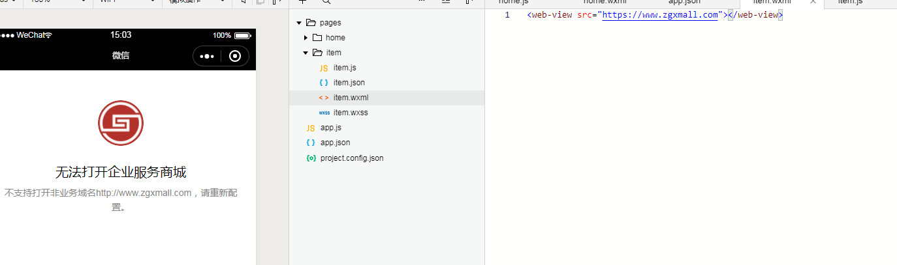Select the home folder label

point(336,38)
